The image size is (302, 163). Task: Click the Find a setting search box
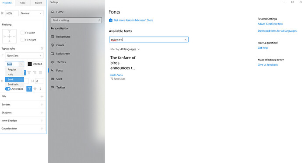tap(76, 20)
